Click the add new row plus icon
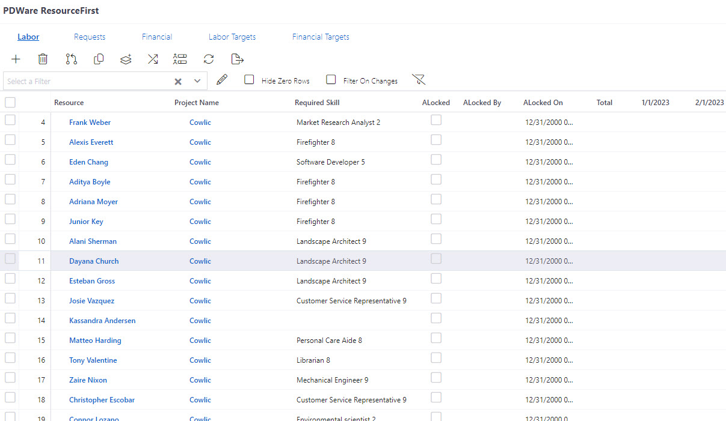The height and width of the screenshot is (421, 726). coord(16,59)
